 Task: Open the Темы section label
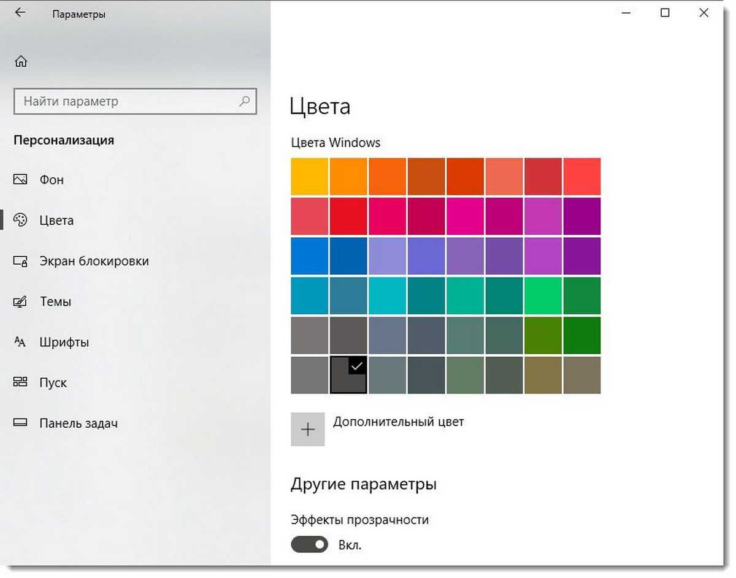[x=55, y=302]
